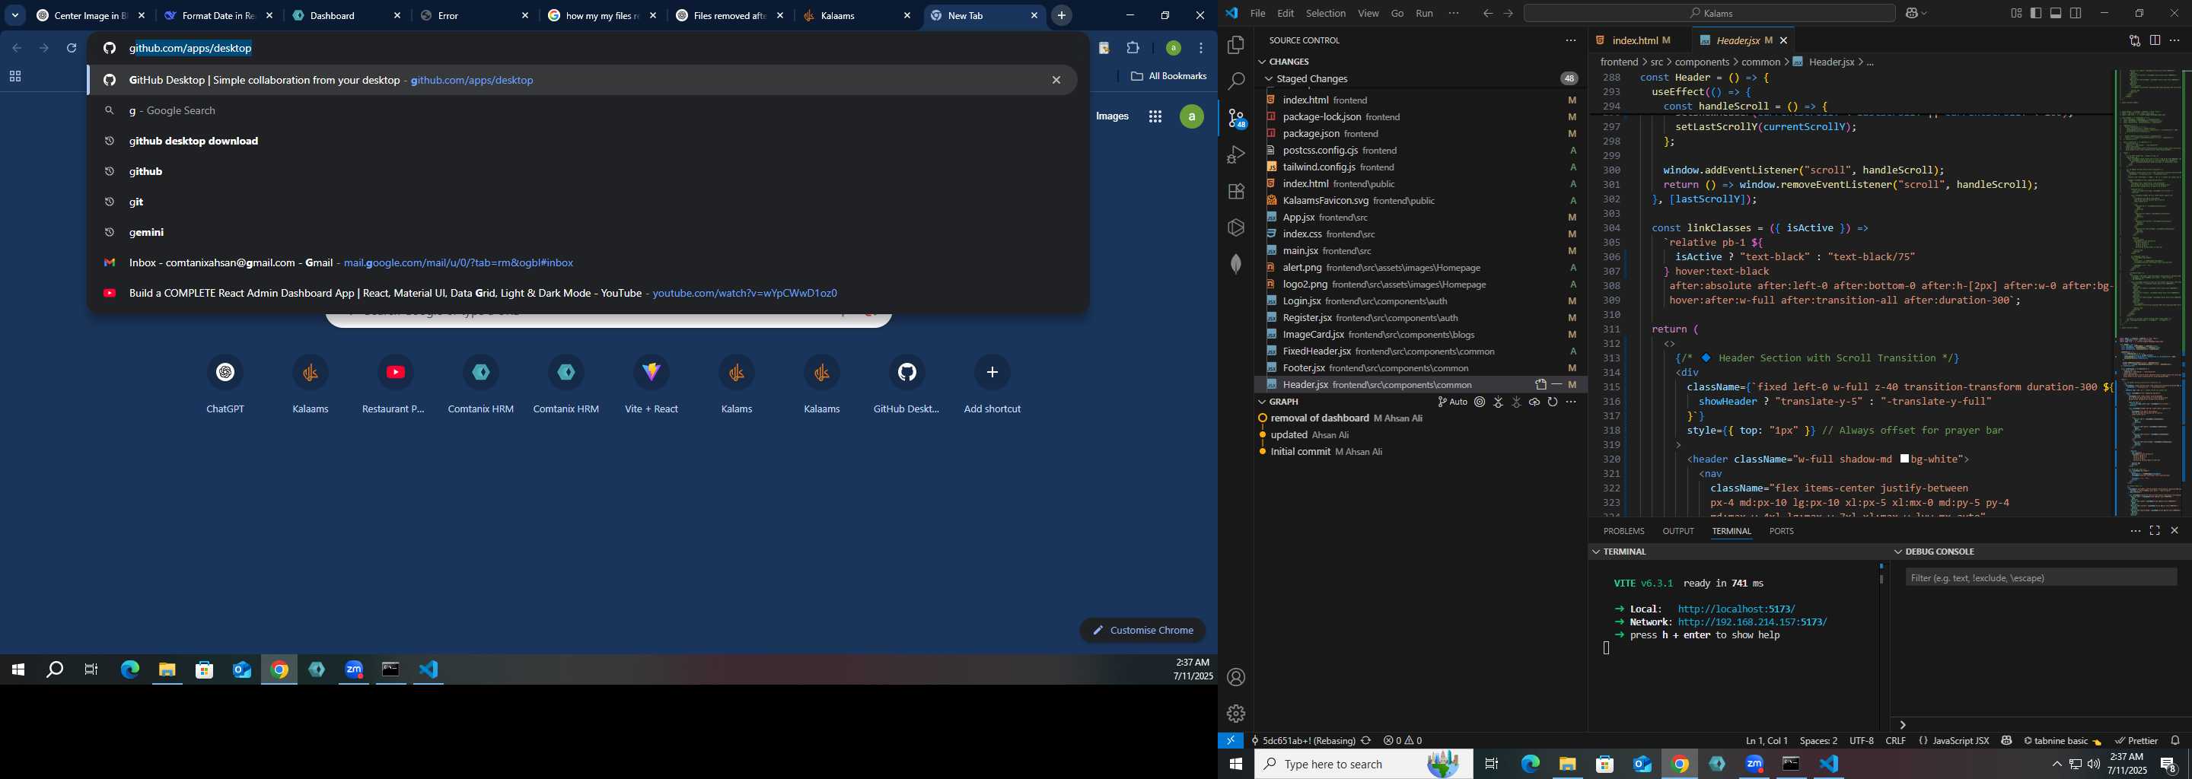
Task: Open the localhost:5173 link in terminal
Action: click(1736, 609)
